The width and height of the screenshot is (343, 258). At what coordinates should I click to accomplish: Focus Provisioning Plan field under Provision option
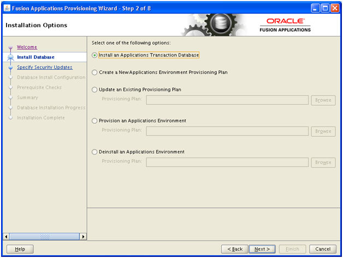pos(227,131)
